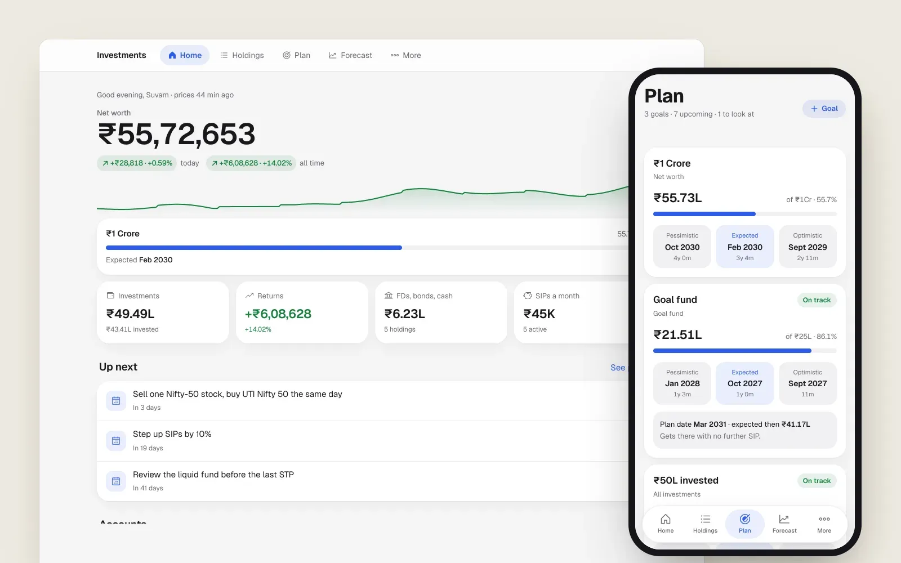Switch to Holdings tab in desktop navigation

[x=242, y=55]
